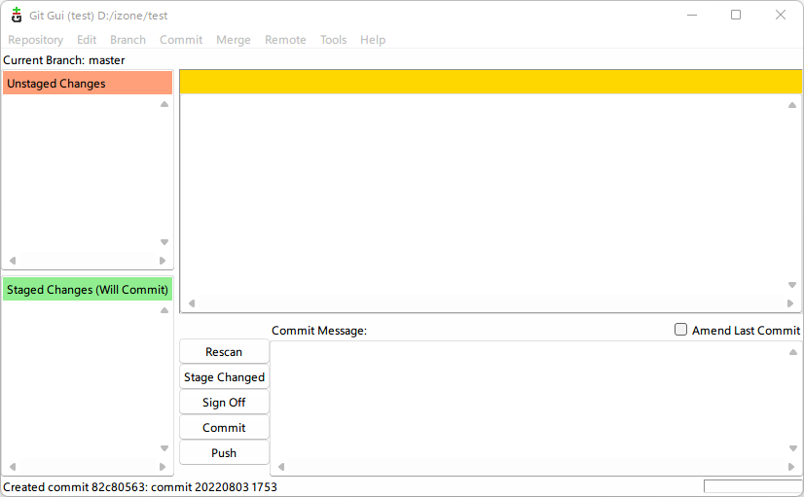804x497 pixels.
Task: Click the Git Gui app icon in title bar
Action: coord(17,15)
